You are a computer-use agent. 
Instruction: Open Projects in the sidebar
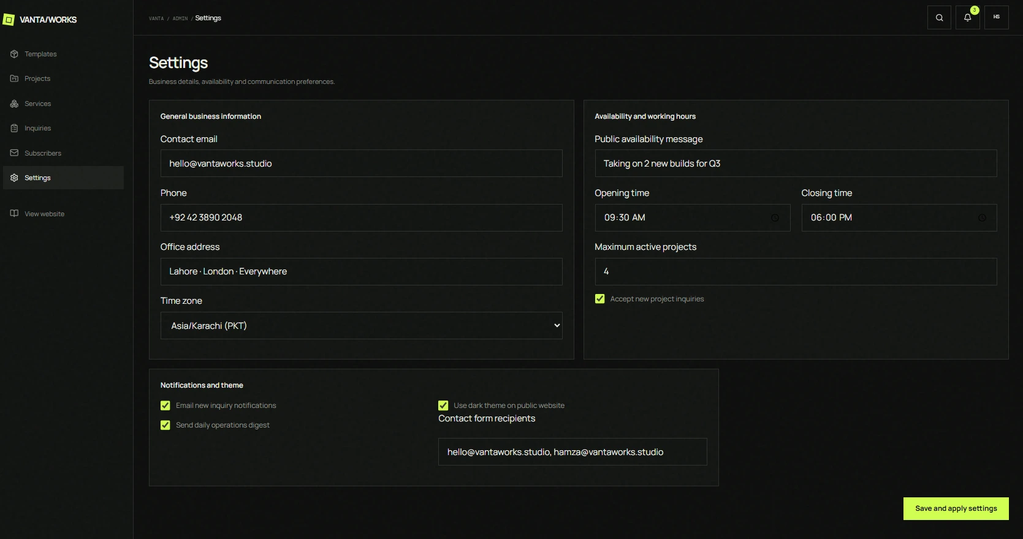[x=64, y=78]
